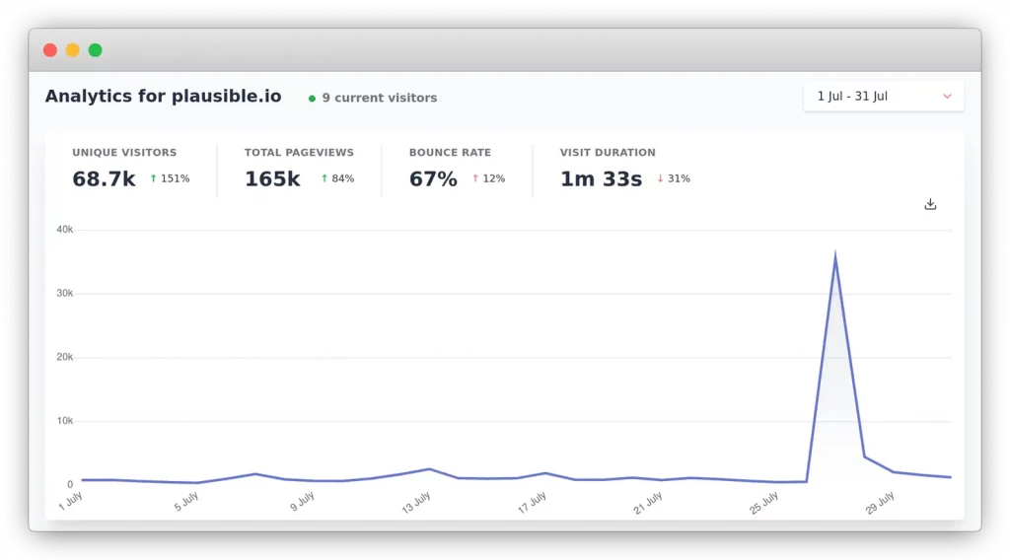Click the 20k y-axis label
1010x560 pixels.
[64, 357]
